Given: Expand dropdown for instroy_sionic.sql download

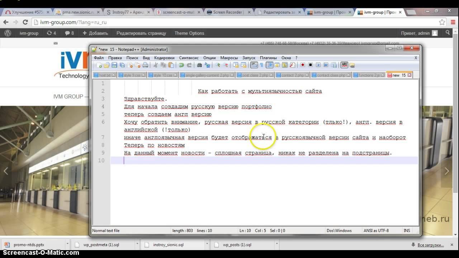Looking at the screenshot, I should (x=207, y=245).
